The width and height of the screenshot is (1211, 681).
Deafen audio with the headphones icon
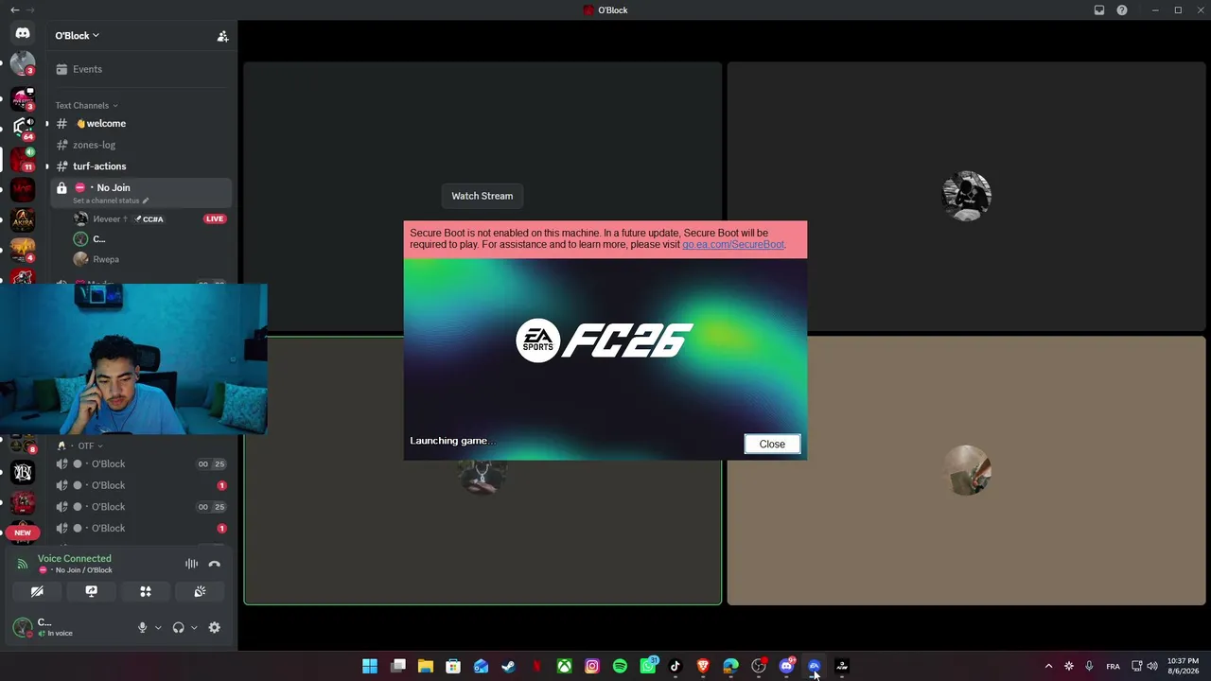(x=178, y=627)
